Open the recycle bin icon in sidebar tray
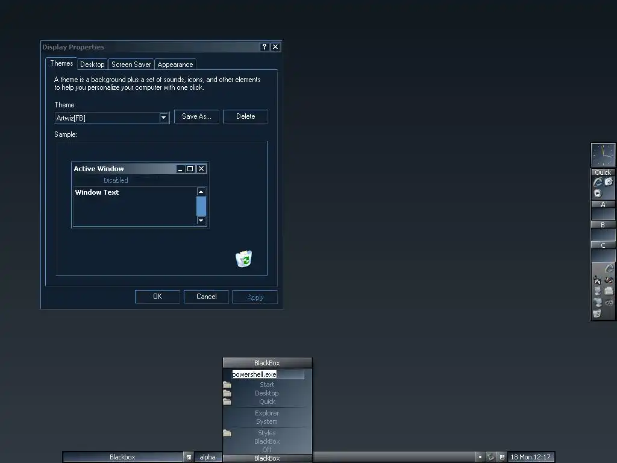Image resolution: width=617 pixels, height=463 pixels. 597,313
